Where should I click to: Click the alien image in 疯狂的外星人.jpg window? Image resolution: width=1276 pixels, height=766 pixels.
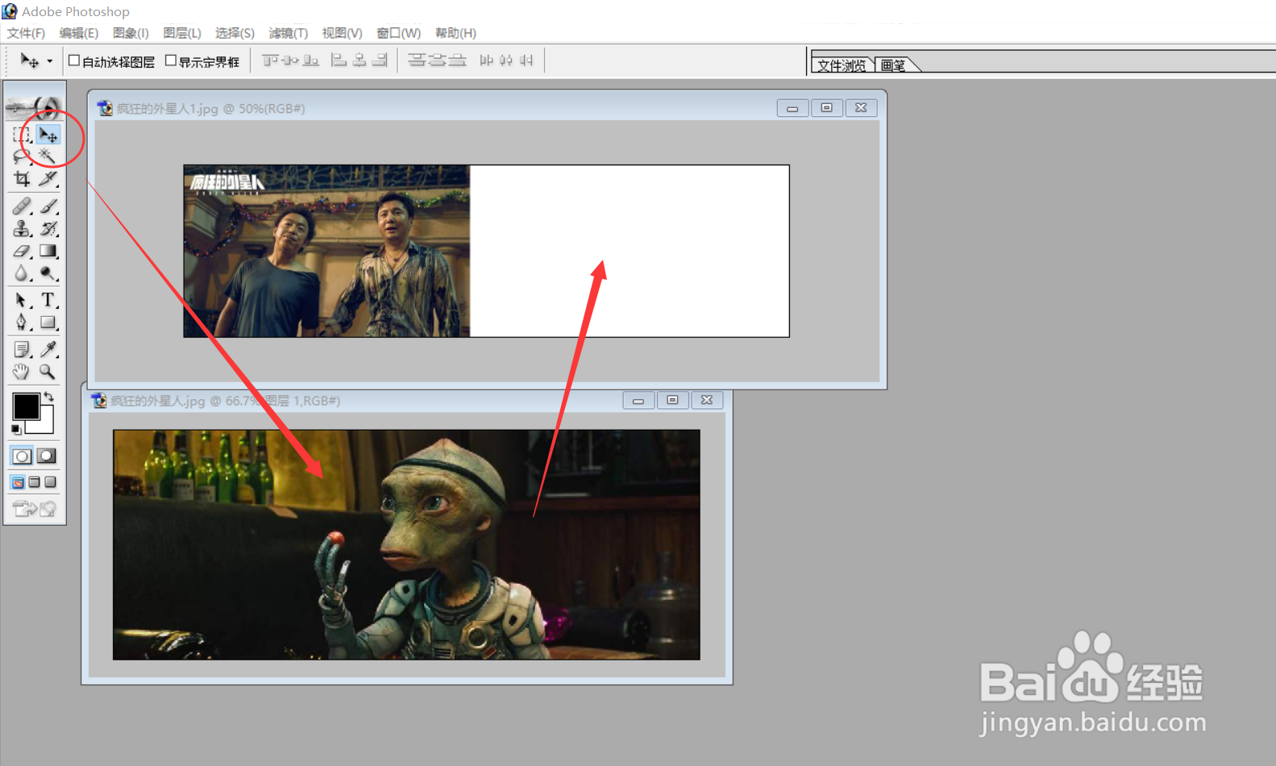click(406, 544)
